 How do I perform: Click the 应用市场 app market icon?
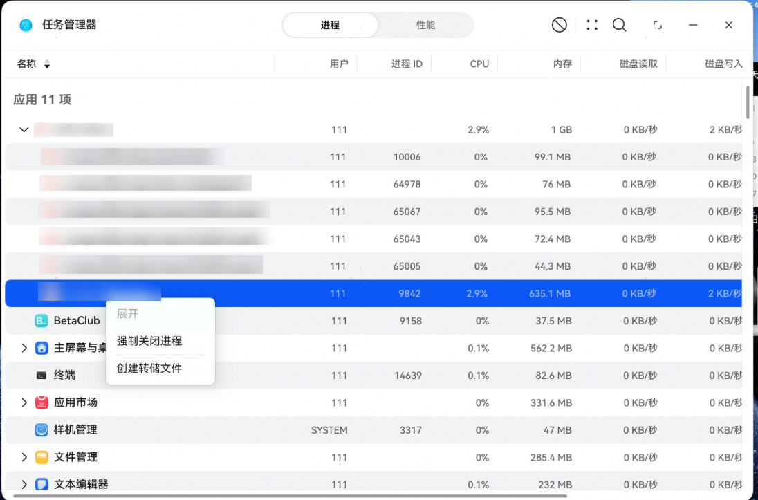click(41, 402)
